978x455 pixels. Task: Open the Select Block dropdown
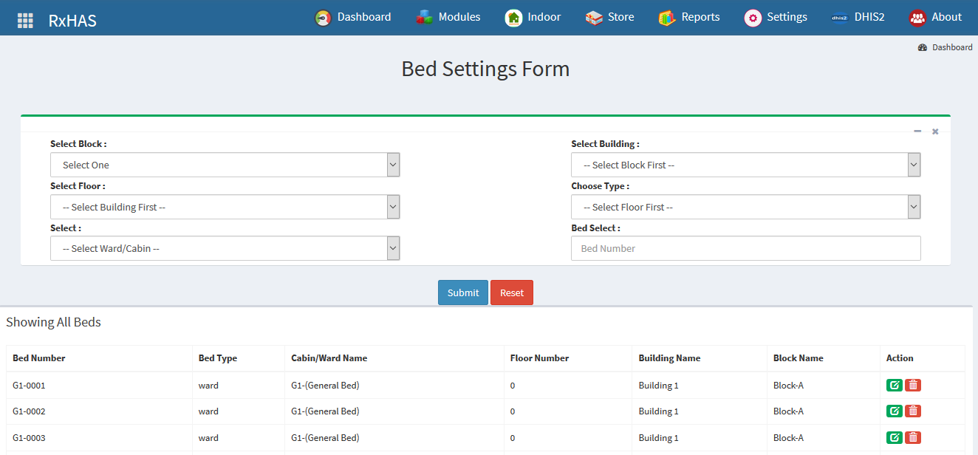point(224,164)
